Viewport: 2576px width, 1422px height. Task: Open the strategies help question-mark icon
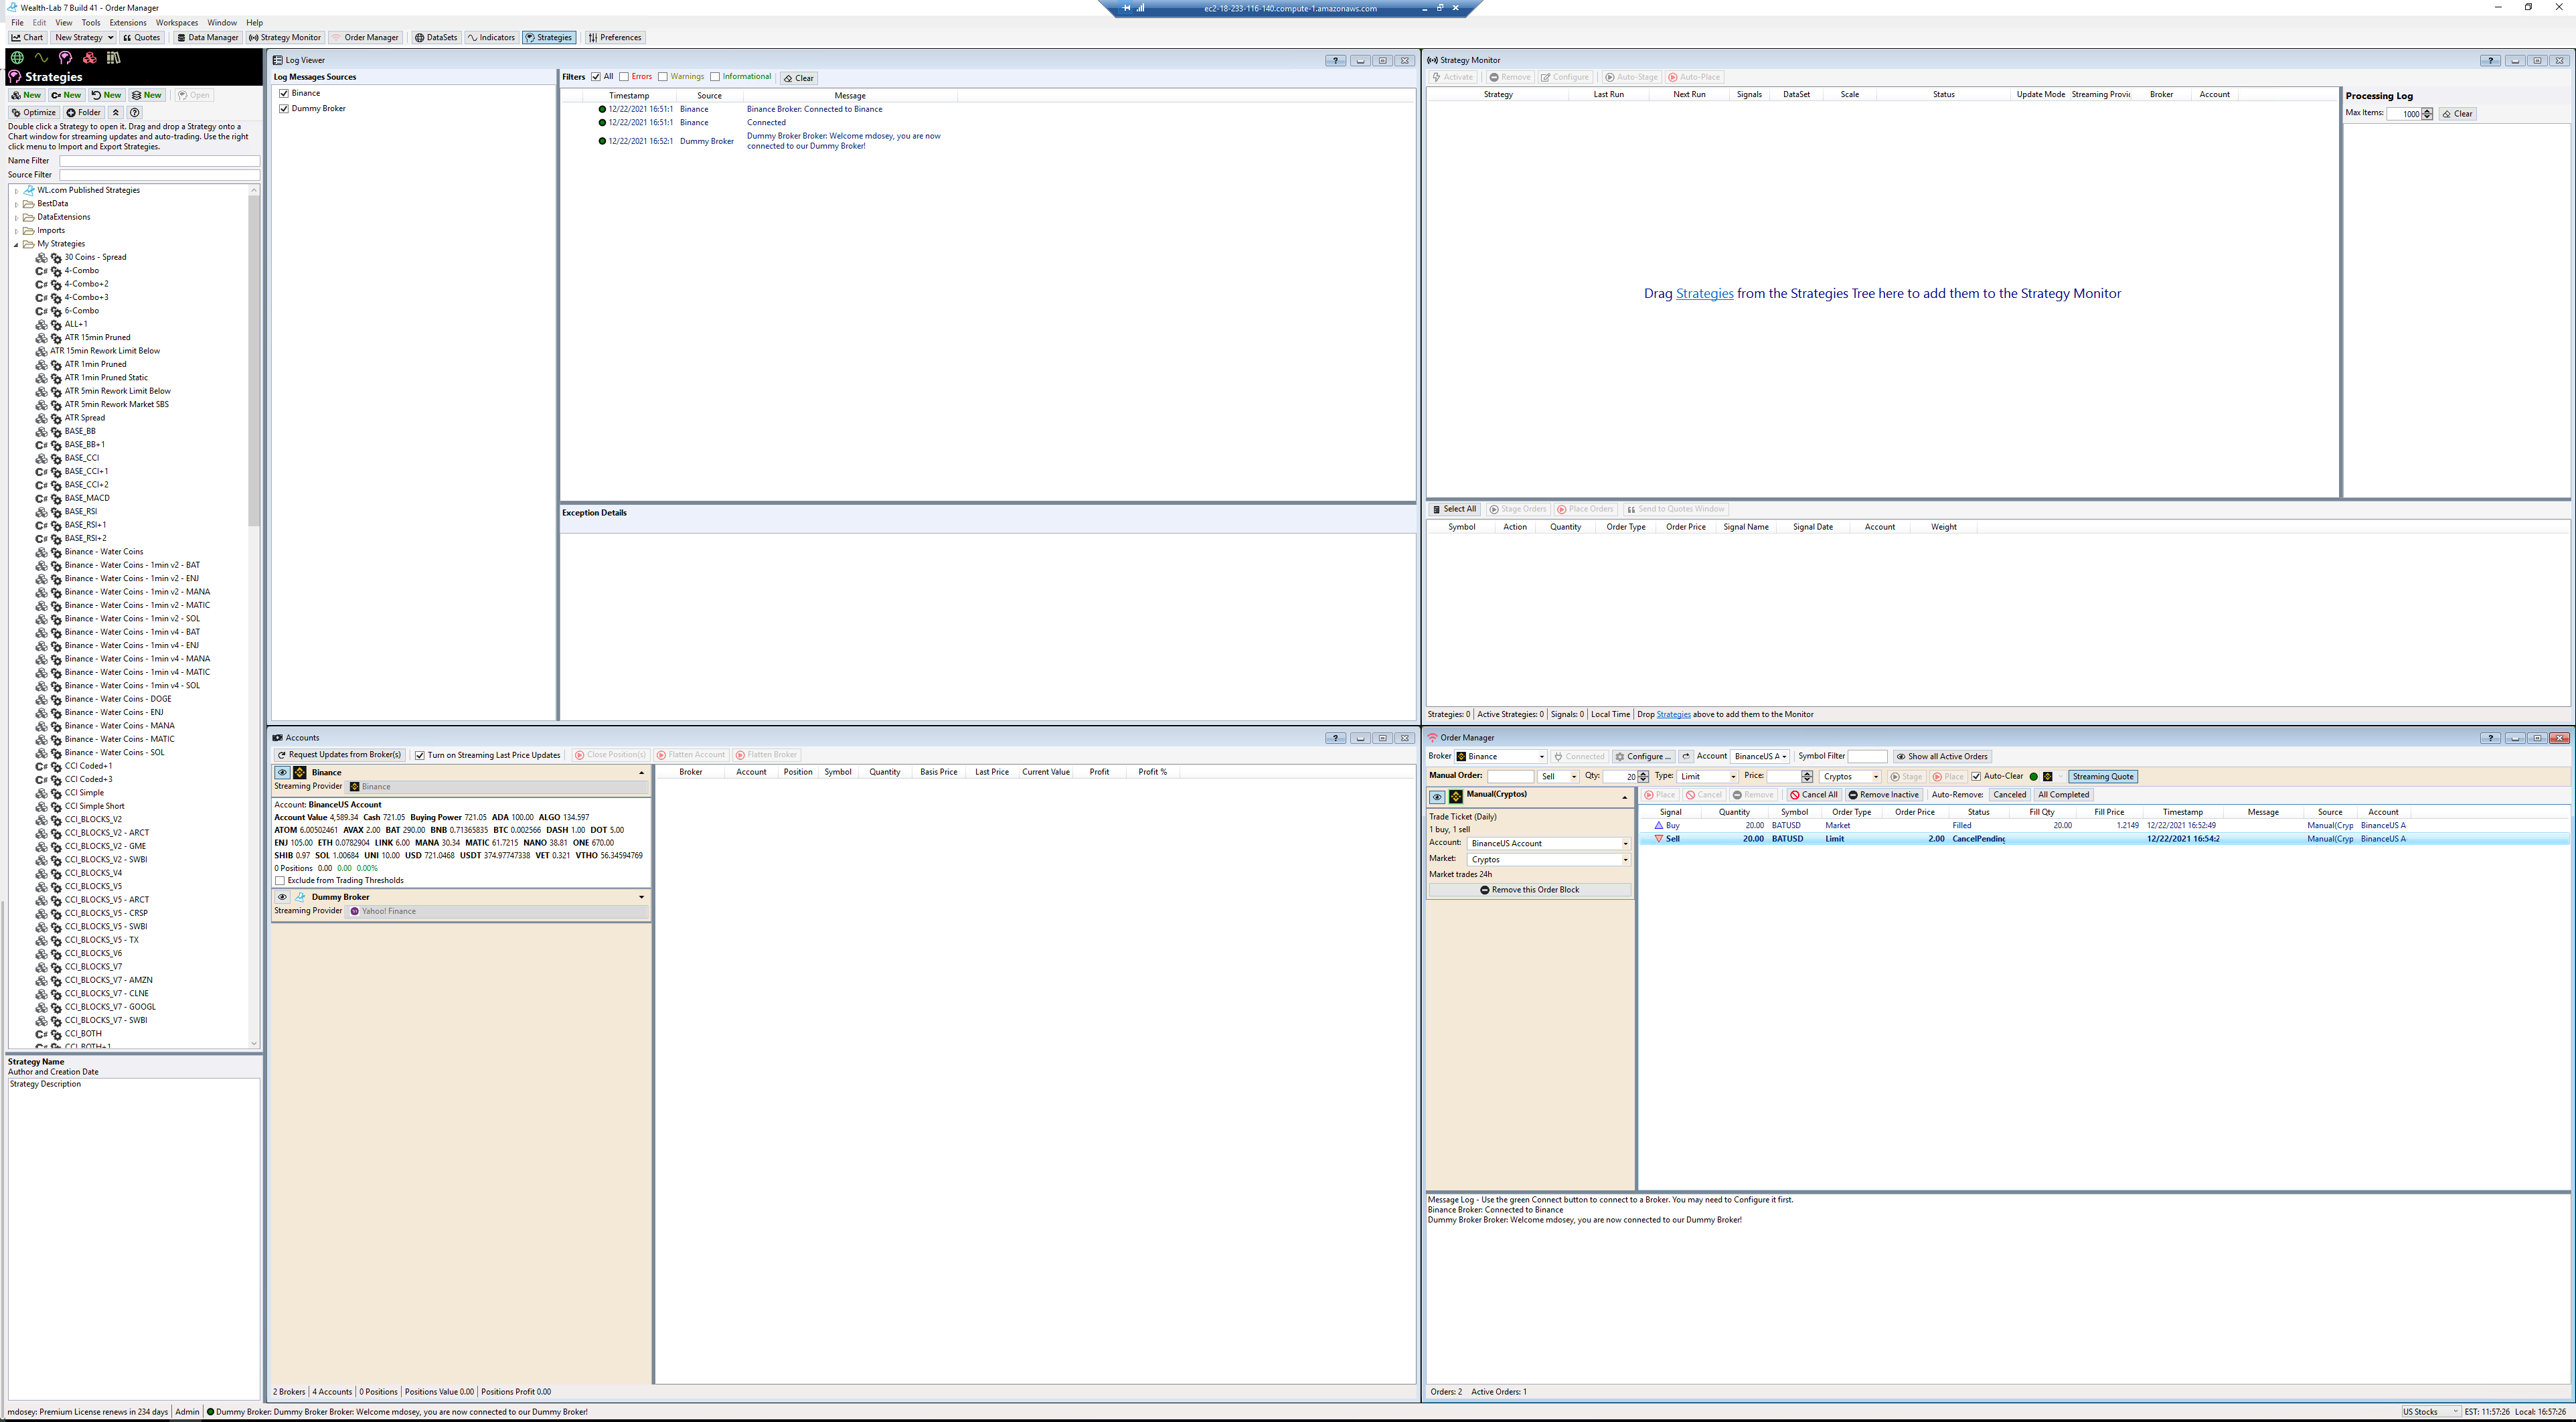click(x=135, y=113)
